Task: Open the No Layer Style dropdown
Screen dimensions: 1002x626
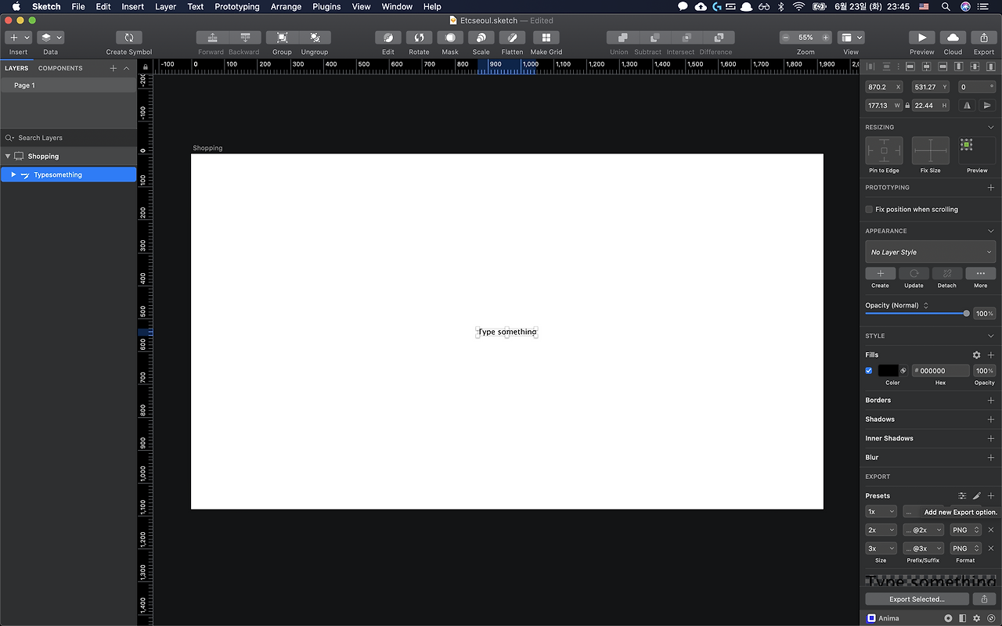Action: coord(931,252)
